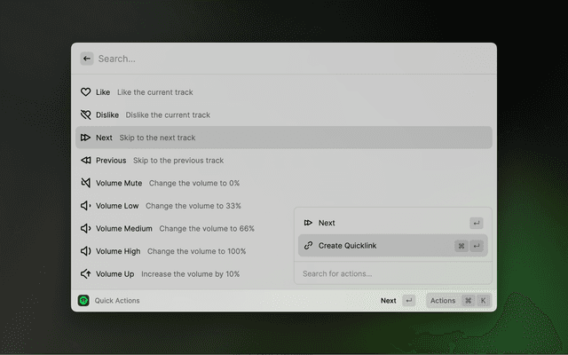Click the Volume Medium speaker icon
Viewport: 568px width, 355px height.
click(86, 229)
